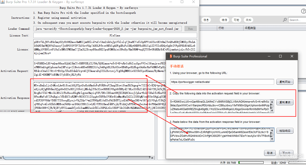Click the portswigger.net/activate URL field

pyautogui.click(x=222, y=82)
